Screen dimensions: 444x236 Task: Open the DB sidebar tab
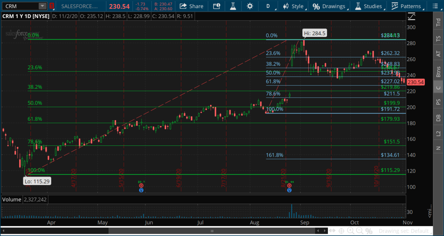pyautogui.click(x=438, y=118)
